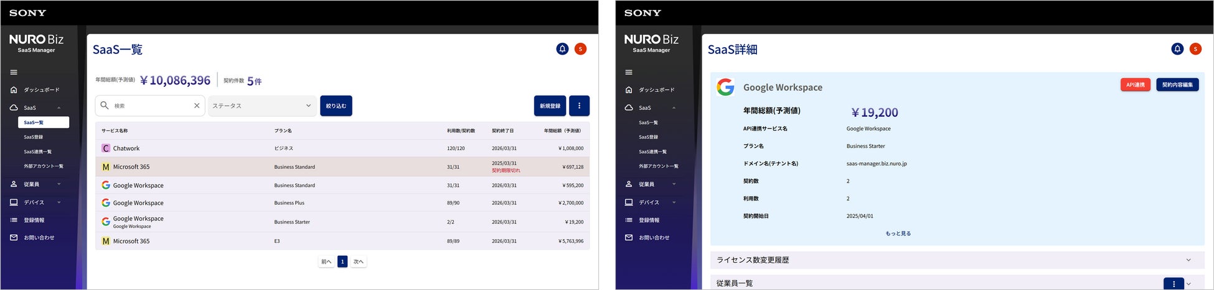Open notifications bell in SaaS詳細 window
The width and height of the screenshot is (1214, 290).
[x=1177, y=48]
